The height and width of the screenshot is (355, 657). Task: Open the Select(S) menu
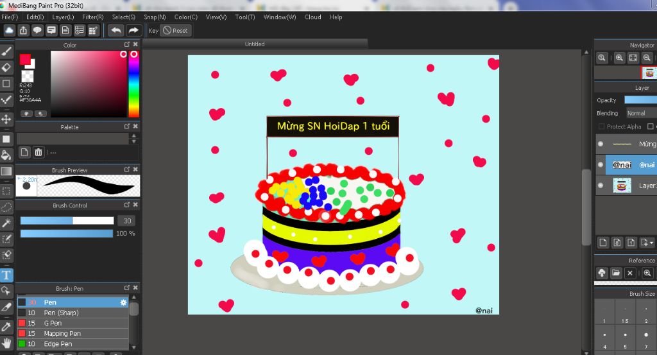(124, 17)
